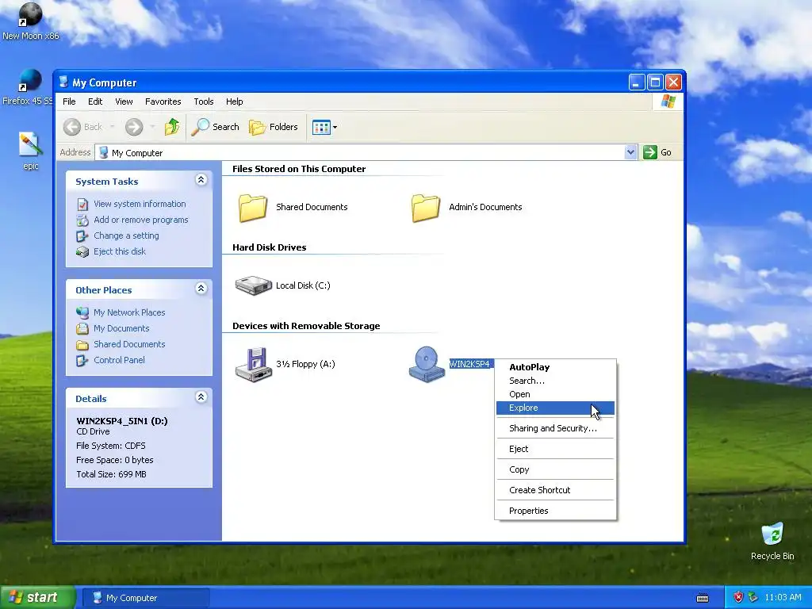812x609 pixels.
Task: Collapse the Other Places panel
Action: pyautogui.click(x=201, y=289)
